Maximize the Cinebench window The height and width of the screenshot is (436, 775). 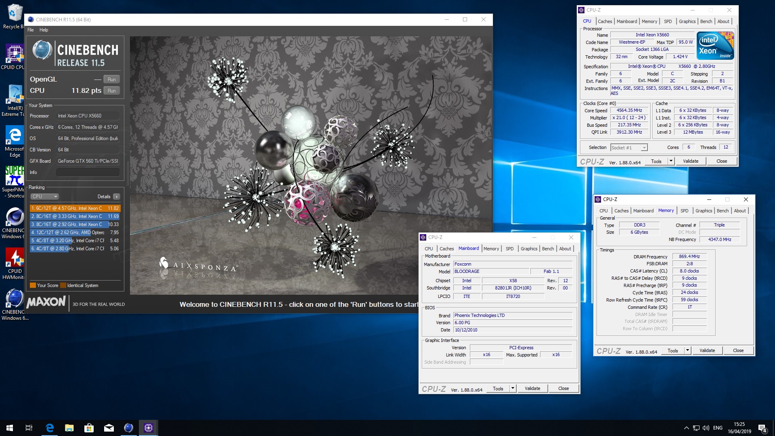point(465,19)
